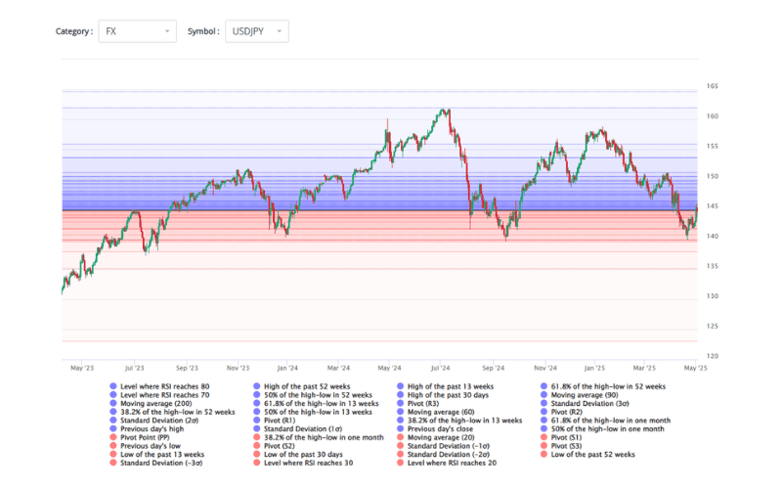The image size is (782, 489).
Task: Toggle legend item Pivot Point (PP)
Action: point(140,437)
